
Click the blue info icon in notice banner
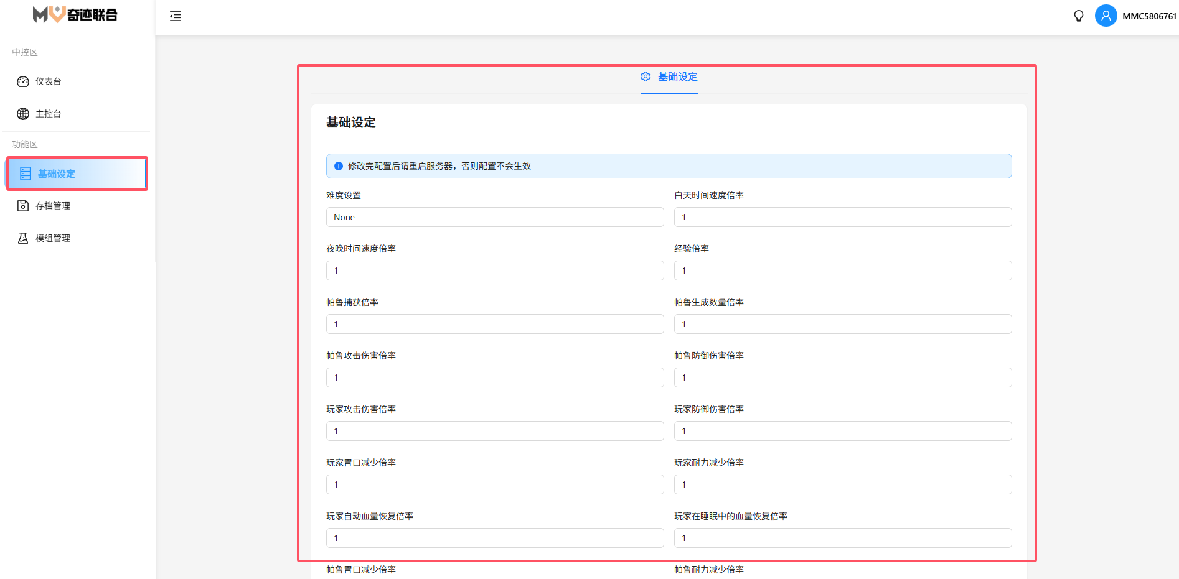(x=339, y=166)
